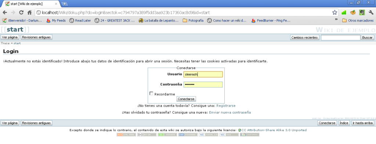Go back with the browser back arrow
This screenshot has width=376, height=144.
(5, 12)
